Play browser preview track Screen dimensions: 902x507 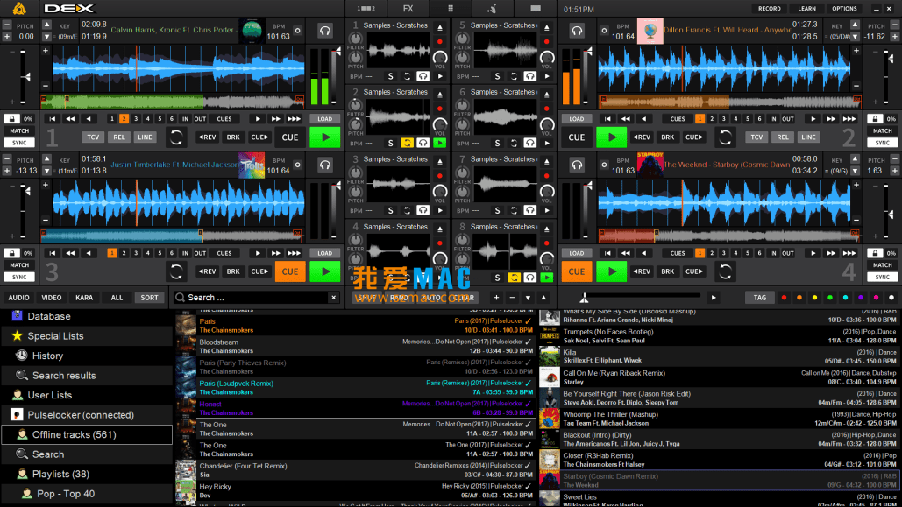(x=714, y=298)
